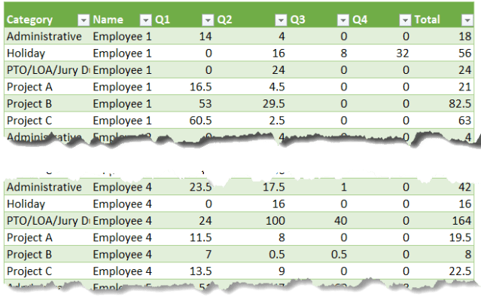Select Q2 value 24 for Employee 1 PTO row
This screenshot has height=297, width=481.
[x=279, y=70]
